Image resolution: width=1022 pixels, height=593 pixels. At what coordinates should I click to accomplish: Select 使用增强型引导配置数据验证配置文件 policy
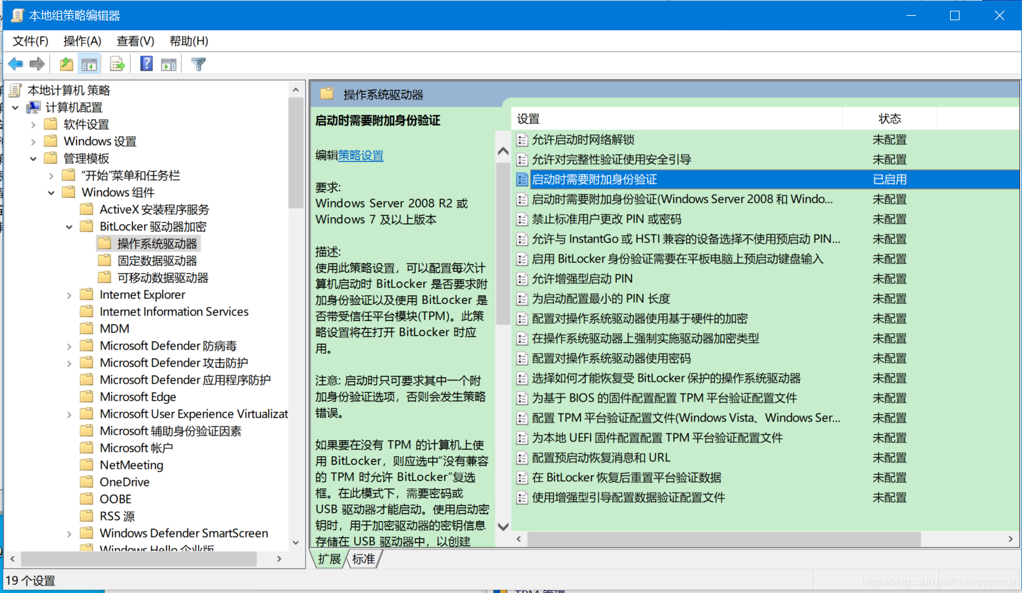pyautogui.click(x=628, y=497)
